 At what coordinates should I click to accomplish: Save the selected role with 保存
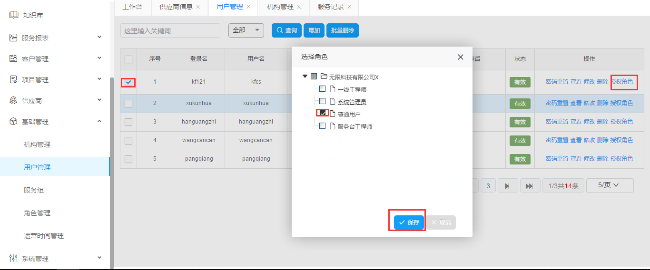(408, 222)
